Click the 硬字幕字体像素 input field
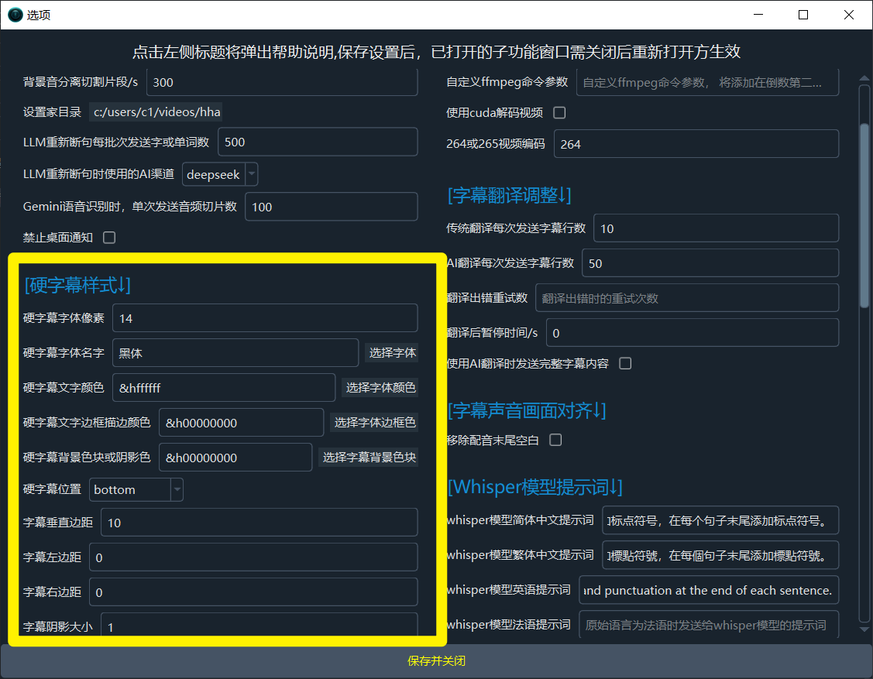Screen dimensions: 873x679 pos(265,318)
